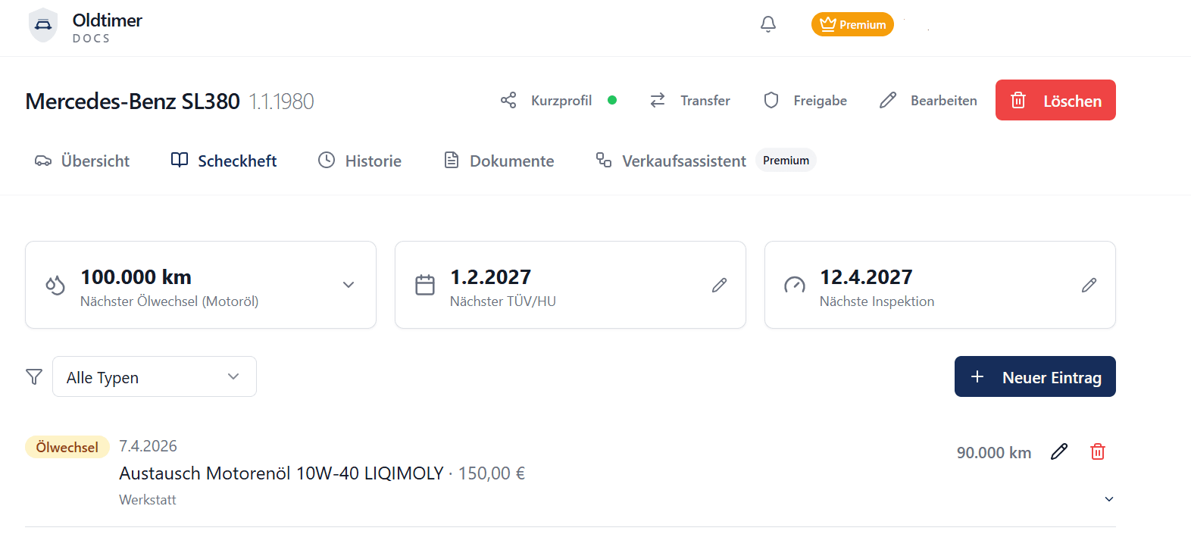
Task: Add entry with Neuer Eintrag button
Action: [x=1035, y=376]
